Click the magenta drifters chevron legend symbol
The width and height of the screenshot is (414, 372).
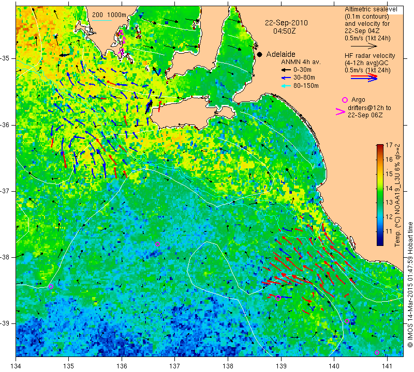coord(341,112)
